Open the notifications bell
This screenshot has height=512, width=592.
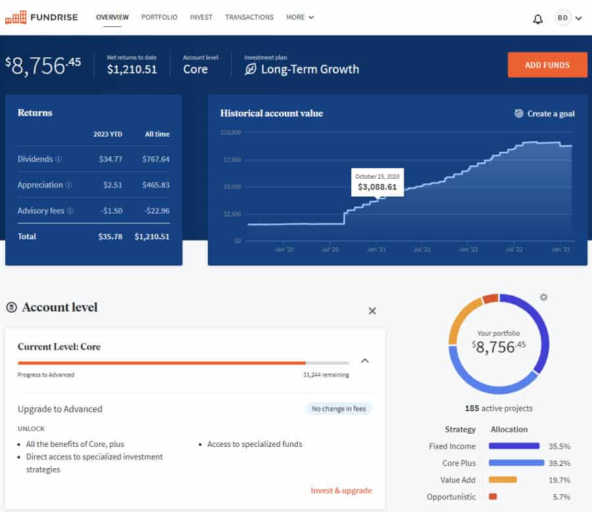[537, 18]
